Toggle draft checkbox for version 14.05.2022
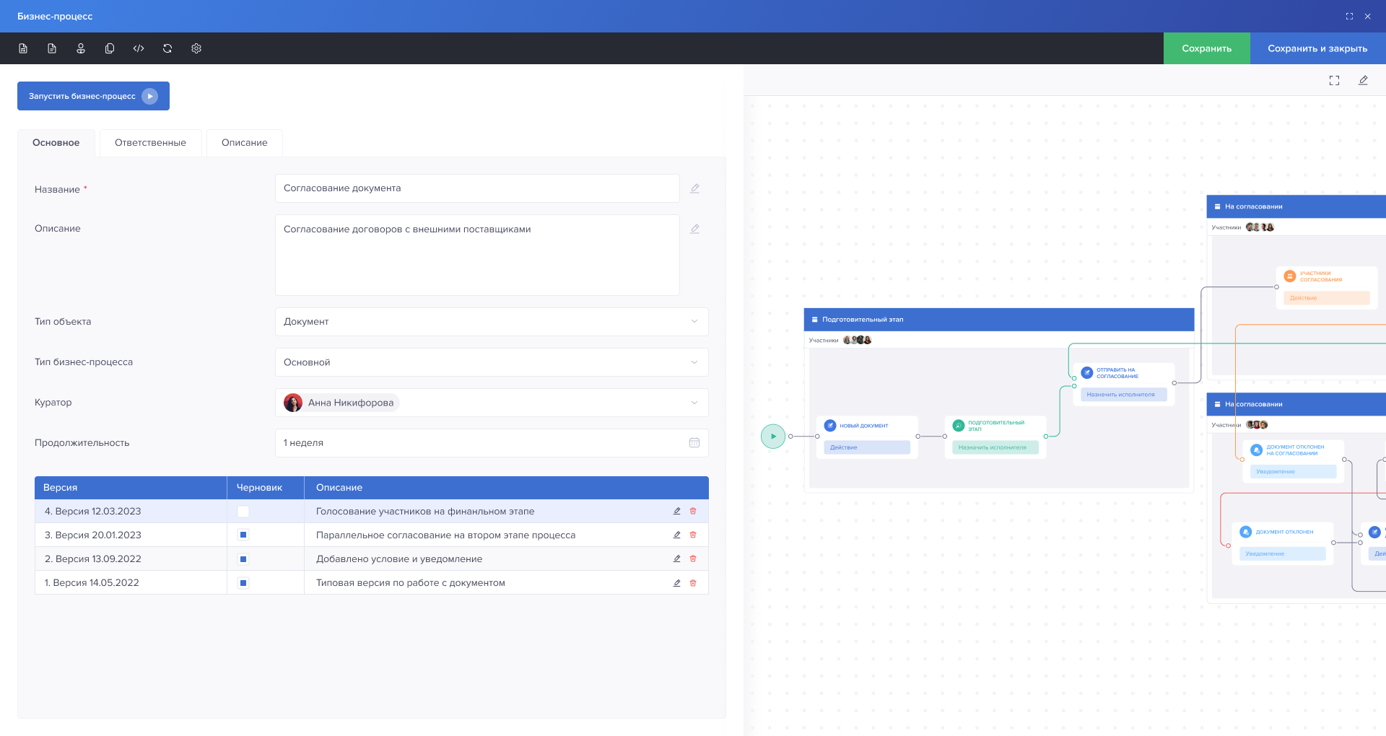 click(243, 583)
